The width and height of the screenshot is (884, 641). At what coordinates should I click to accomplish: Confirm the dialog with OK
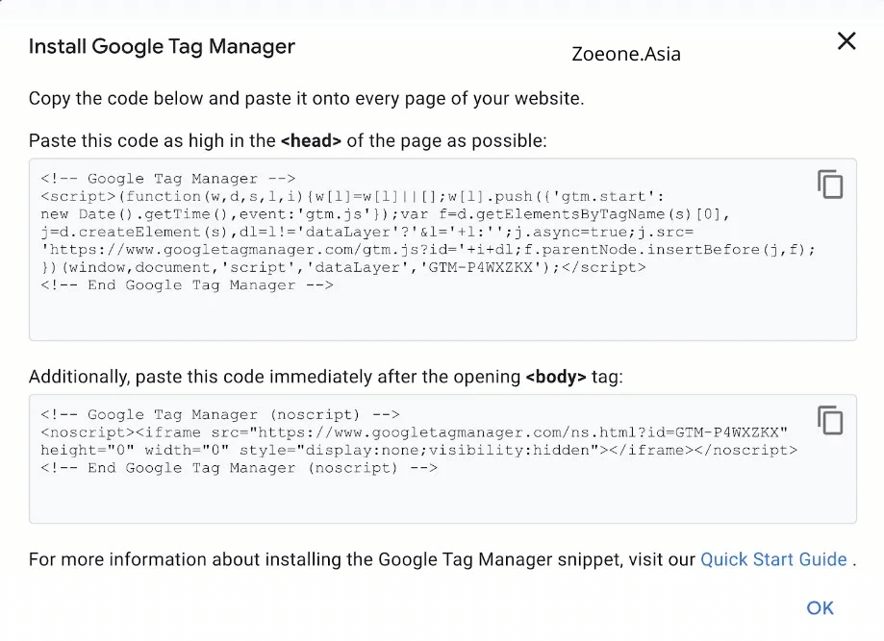[x=820, y=607]
